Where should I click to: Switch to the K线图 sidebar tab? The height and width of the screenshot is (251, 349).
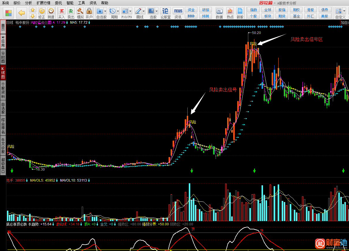[3, 73]
